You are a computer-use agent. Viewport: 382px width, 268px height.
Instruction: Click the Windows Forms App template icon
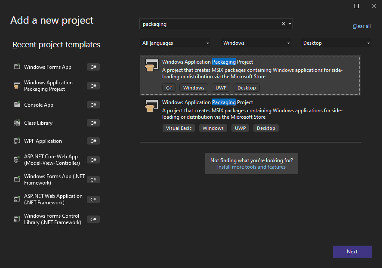click(x=17, y=67)
